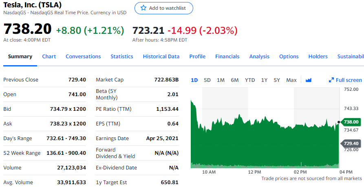The width and height of the screenshot is (364, 187).
Task: View the Profile tab
Action: tap(197, 56)
